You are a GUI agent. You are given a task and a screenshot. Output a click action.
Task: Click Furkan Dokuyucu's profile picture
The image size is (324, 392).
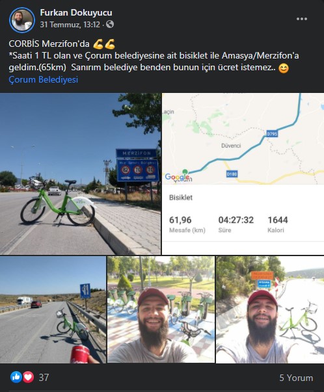tap(21, 20)
